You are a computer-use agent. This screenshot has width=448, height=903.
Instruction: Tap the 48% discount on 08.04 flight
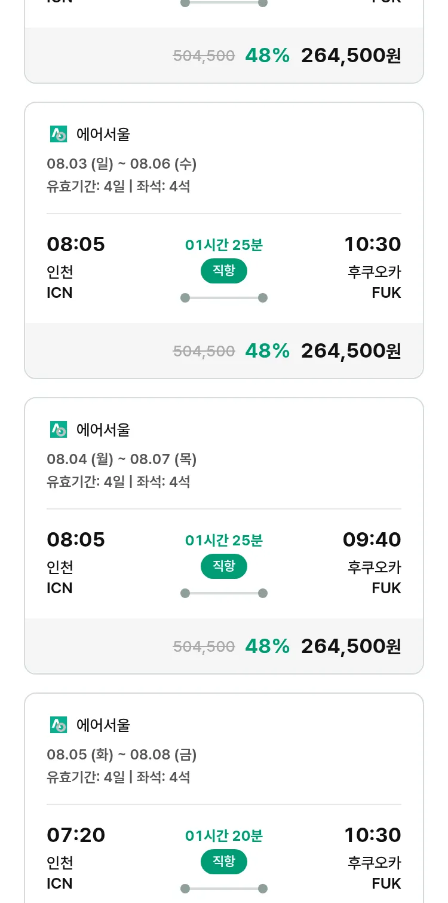point(267,646)
